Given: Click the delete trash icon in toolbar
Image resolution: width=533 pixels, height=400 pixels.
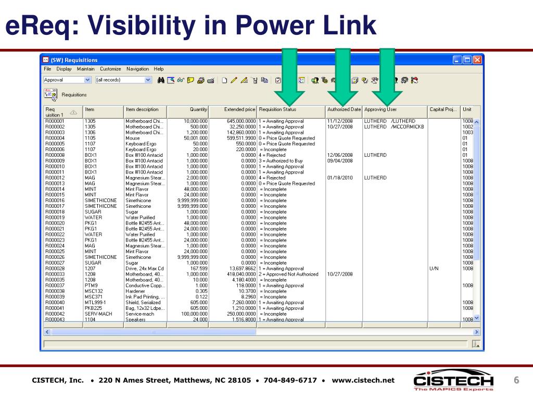Looking at the screenshot, I should (255, 80).
